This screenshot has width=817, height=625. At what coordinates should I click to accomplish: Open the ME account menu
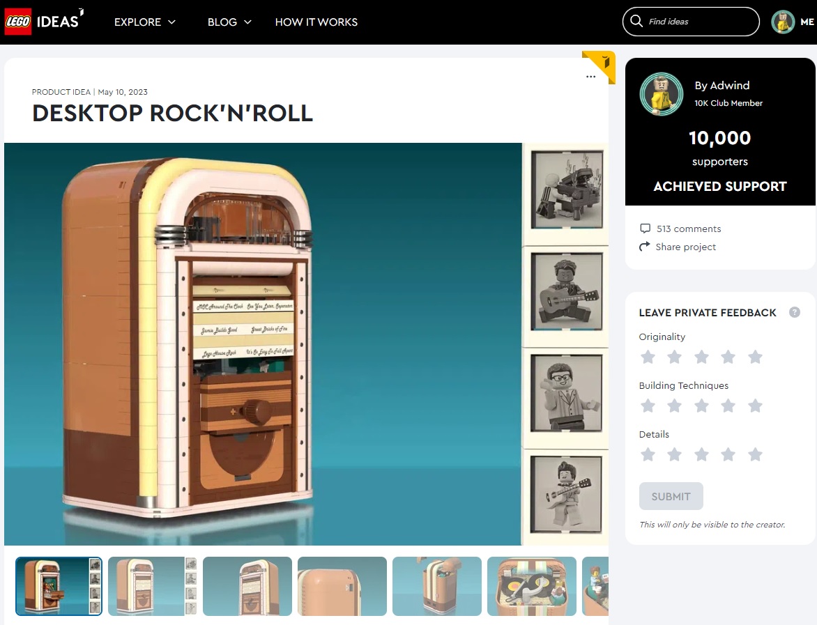pyautogui.click(x=807, y=22)
